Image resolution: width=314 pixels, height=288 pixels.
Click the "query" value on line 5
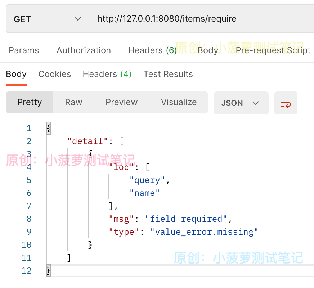tap(147, 180)
